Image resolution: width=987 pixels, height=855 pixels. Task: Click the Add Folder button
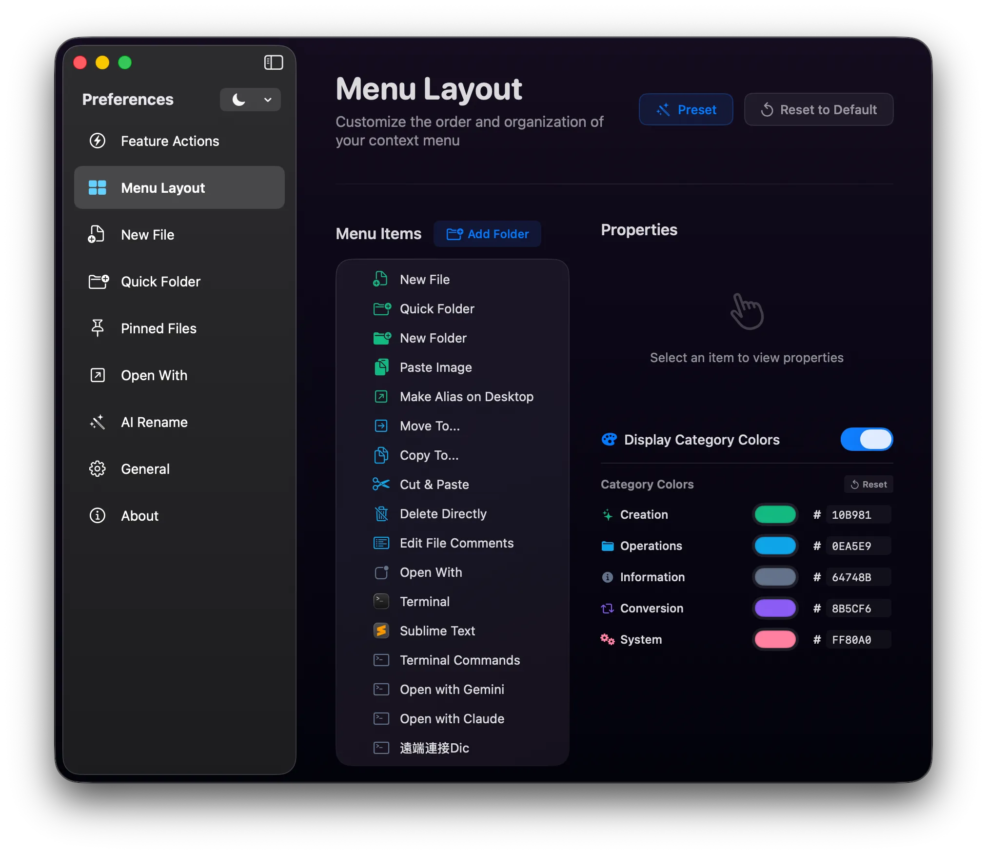[488, 234]
